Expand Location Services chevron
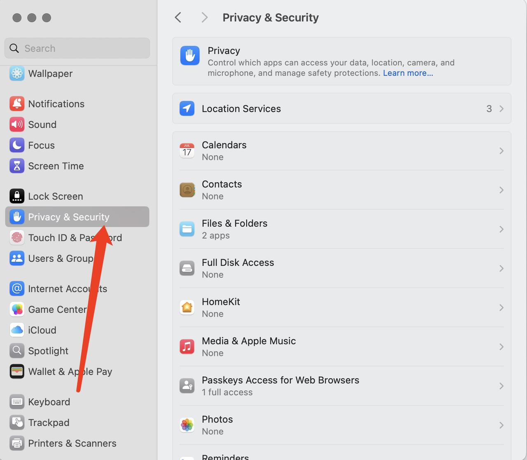The width and height of the screenshot is (527, 460). click(501, 108)
